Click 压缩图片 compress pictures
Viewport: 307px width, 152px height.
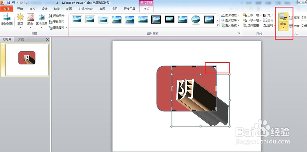pyautogui.click(x=56, y=16)
